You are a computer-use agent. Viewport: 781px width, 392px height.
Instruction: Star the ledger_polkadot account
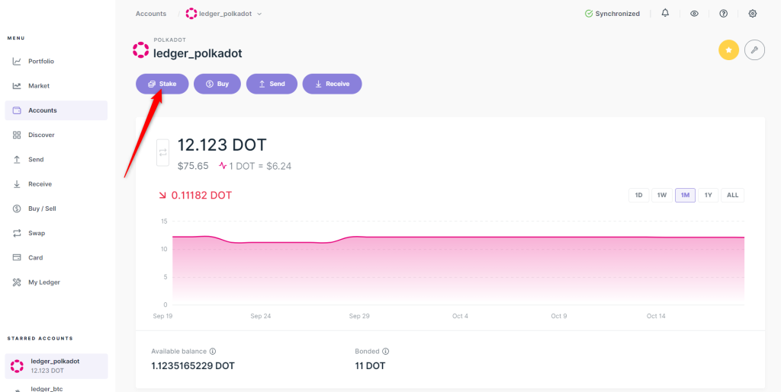728,50
